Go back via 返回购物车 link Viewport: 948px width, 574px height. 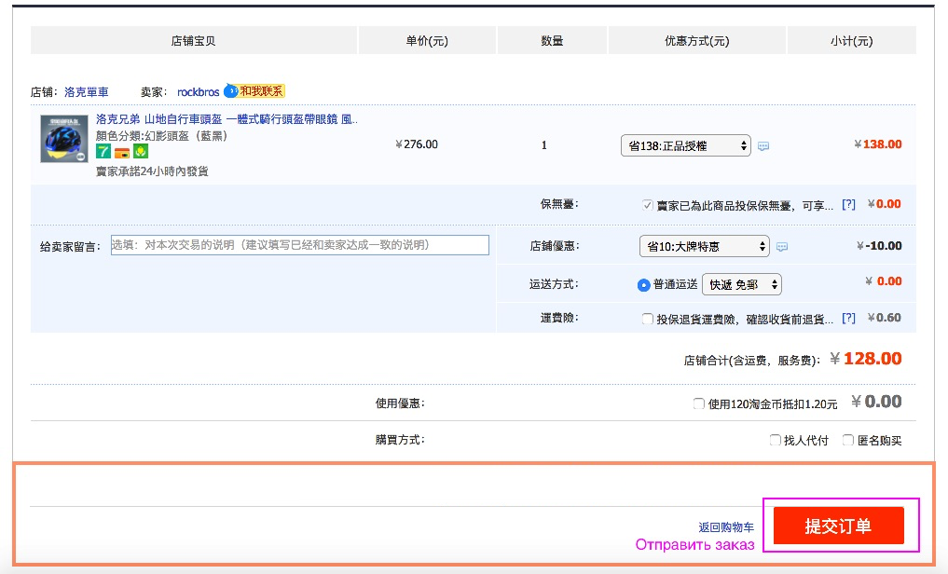pyautogui.click(x=726, y=527)
